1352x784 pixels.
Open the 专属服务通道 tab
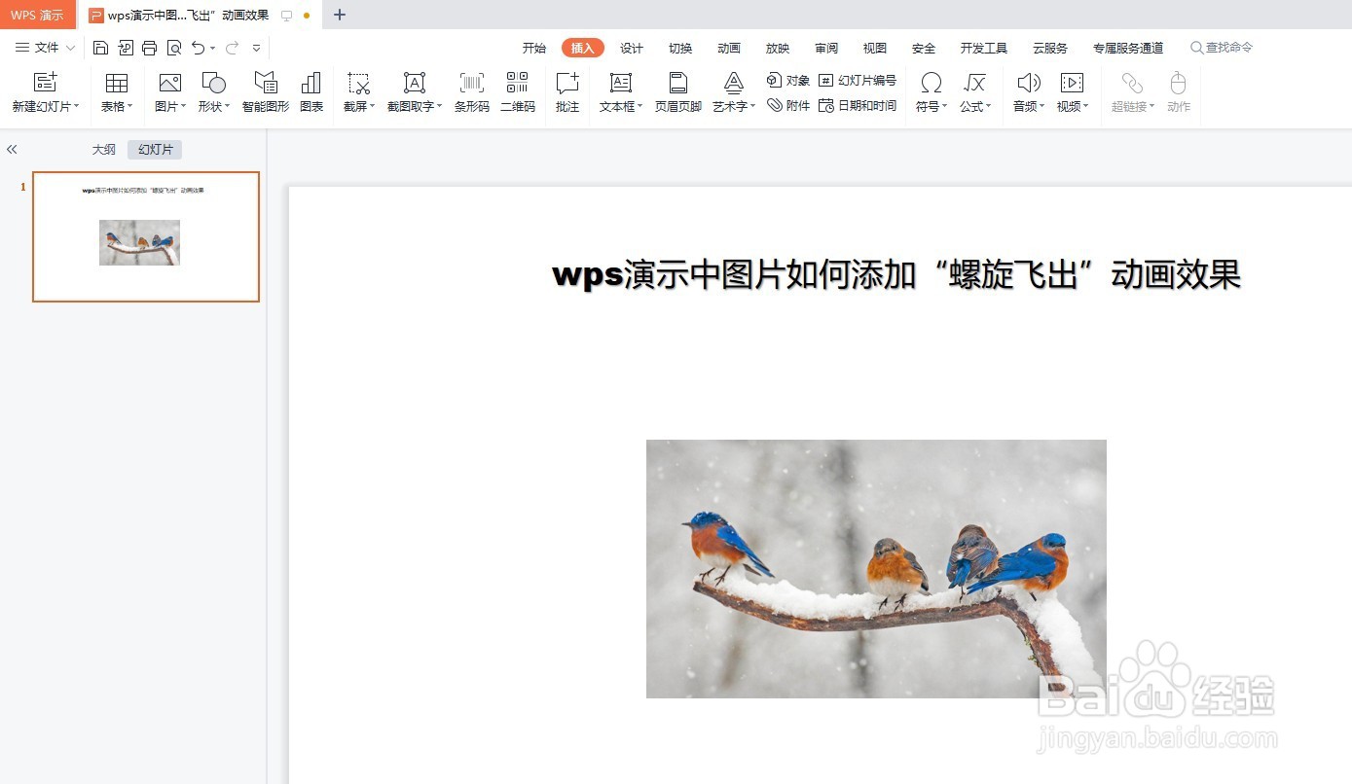tap(1128, 48)
